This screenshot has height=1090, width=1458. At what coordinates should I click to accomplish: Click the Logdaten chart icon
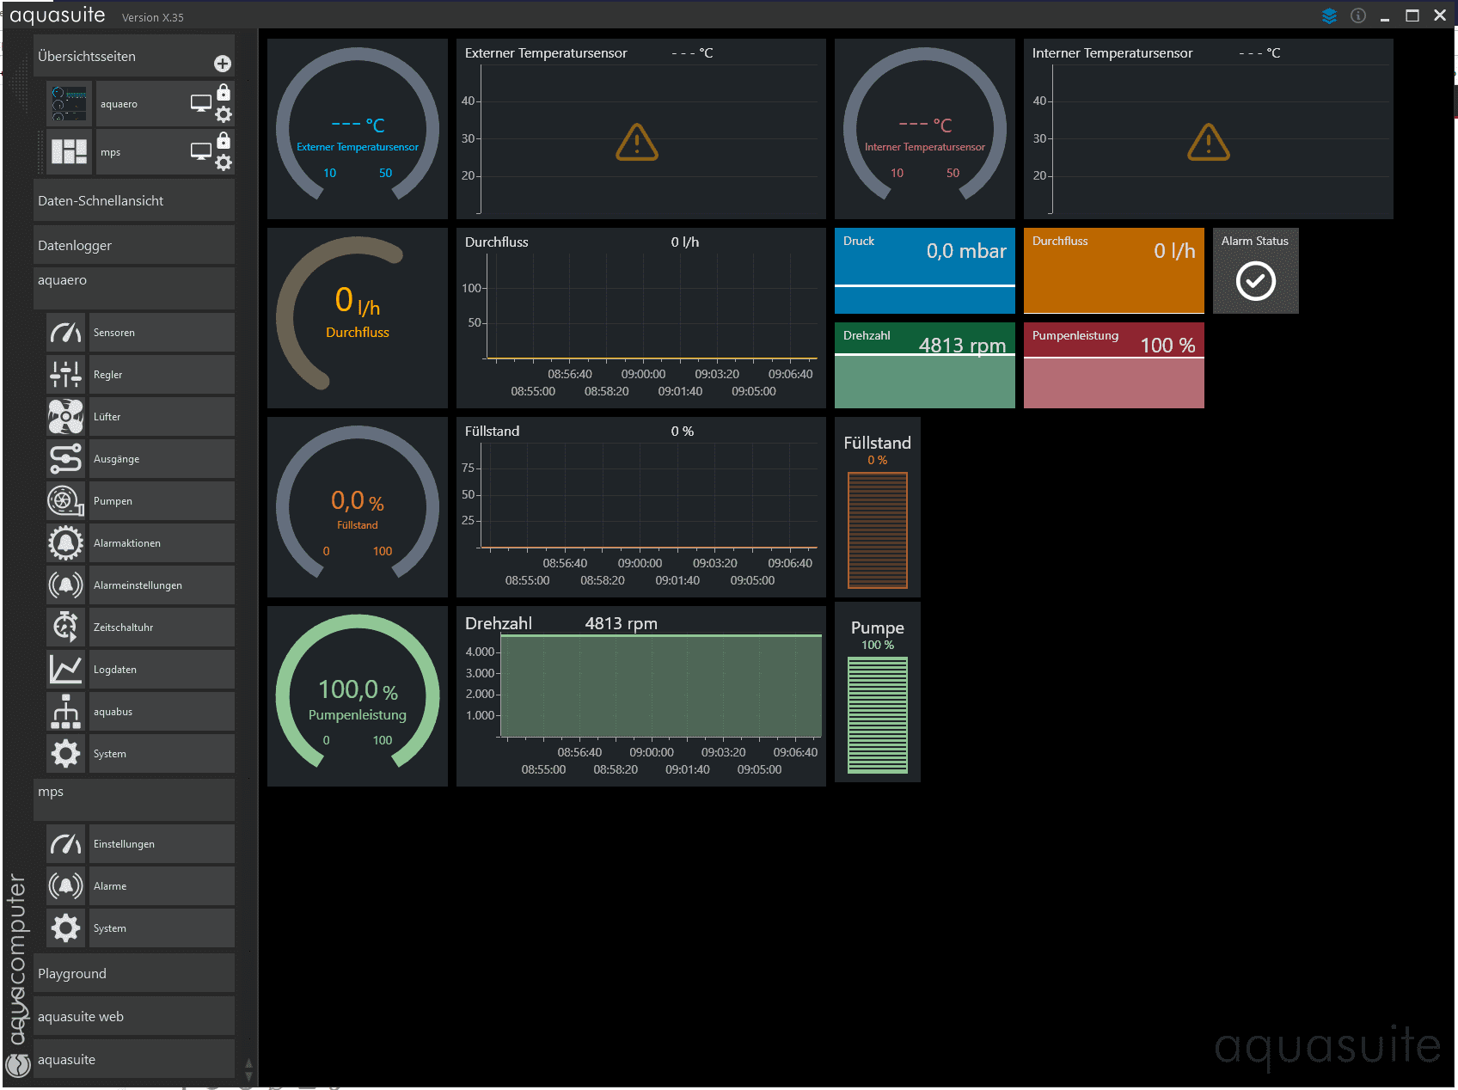click(x=66, y=670)
